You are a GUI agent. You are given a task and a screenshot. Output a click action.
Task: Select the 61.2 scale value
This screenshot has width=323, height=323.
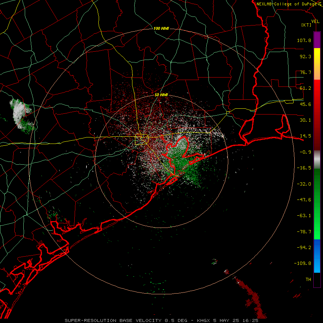[305, 88]
